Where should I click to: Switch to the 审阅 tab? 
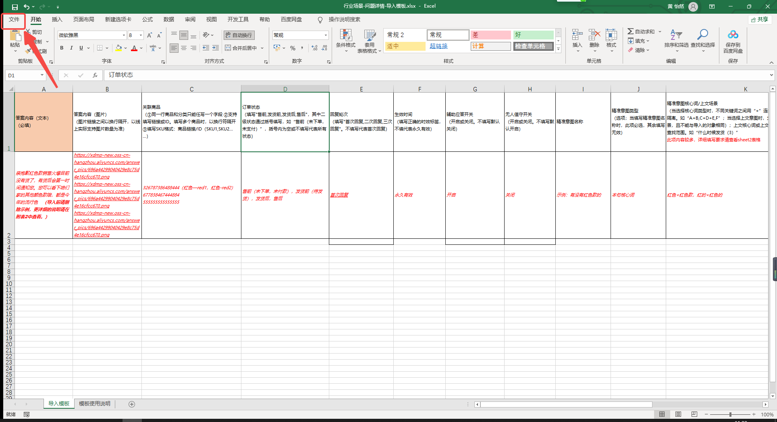(x=190, y=19)
